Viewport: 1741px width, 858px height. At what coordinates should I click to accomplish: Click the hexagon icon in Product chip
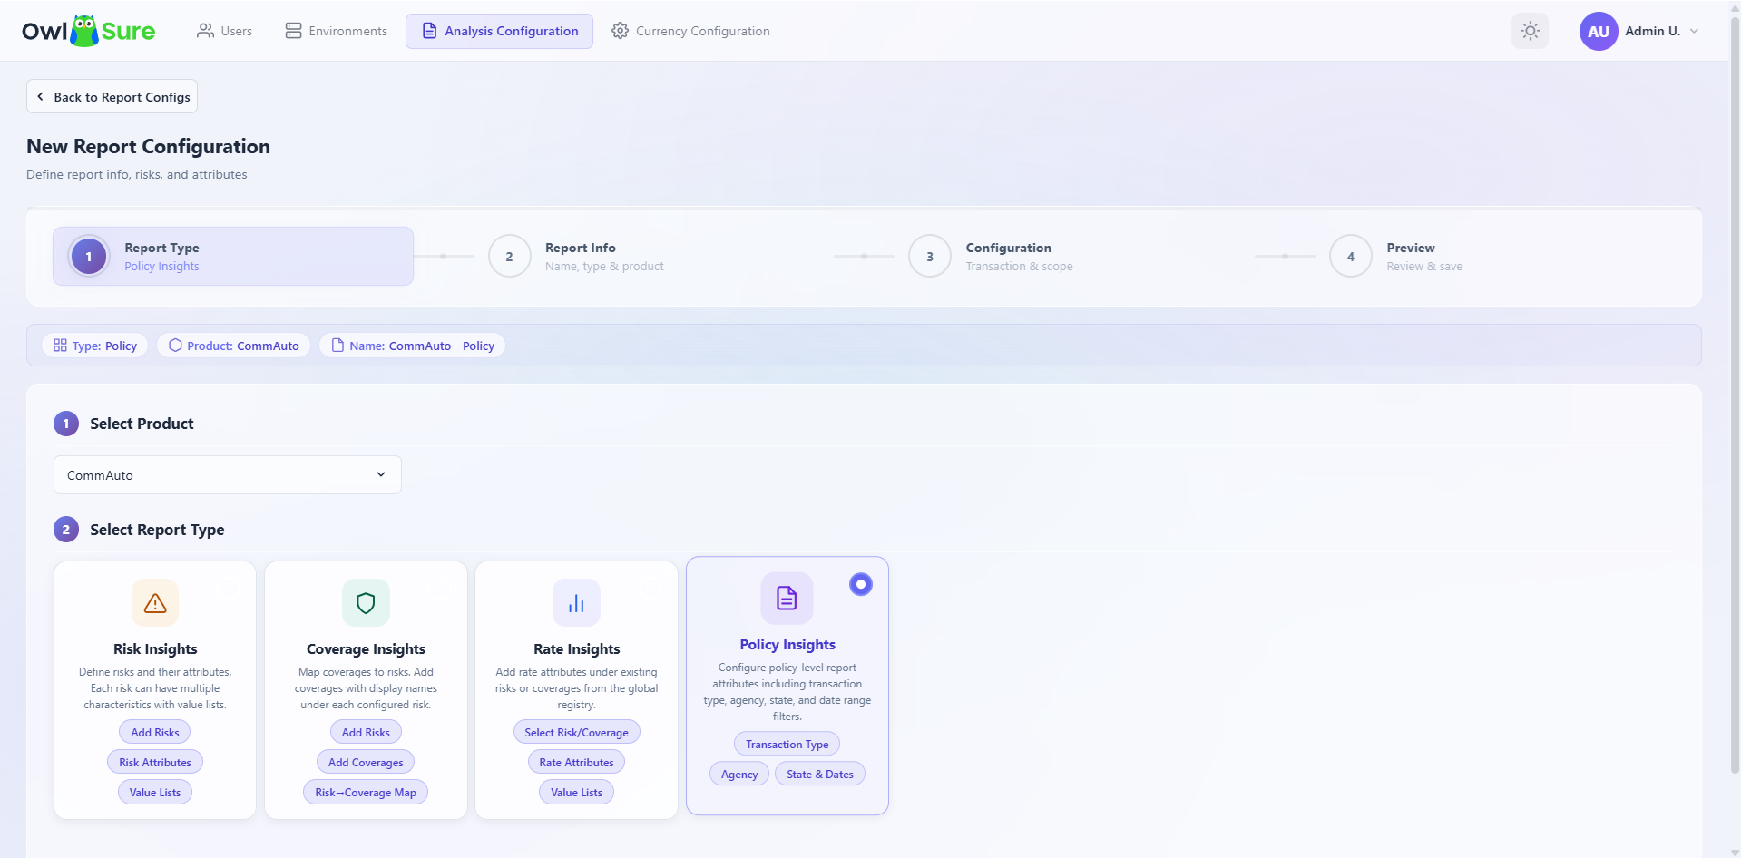pos(175,346)
